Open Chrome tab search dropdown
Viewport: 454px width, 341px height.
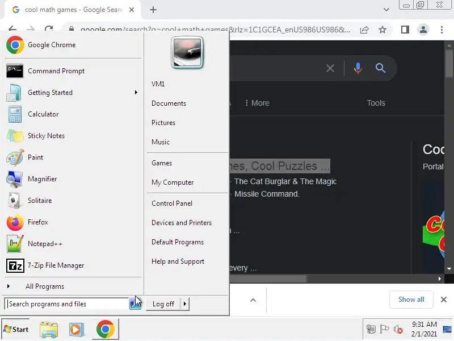[386, 10]
